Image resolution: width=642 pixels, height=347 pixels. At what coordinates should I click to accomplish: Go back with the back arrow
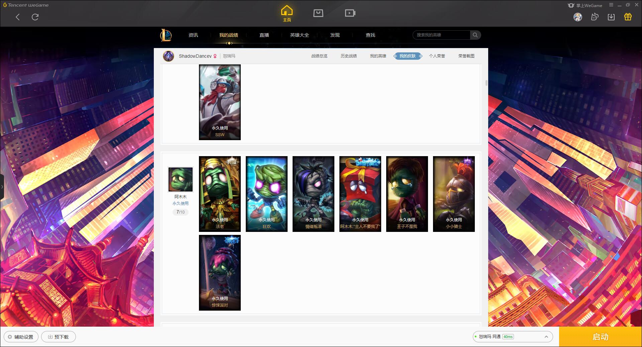tap(18, 17)
